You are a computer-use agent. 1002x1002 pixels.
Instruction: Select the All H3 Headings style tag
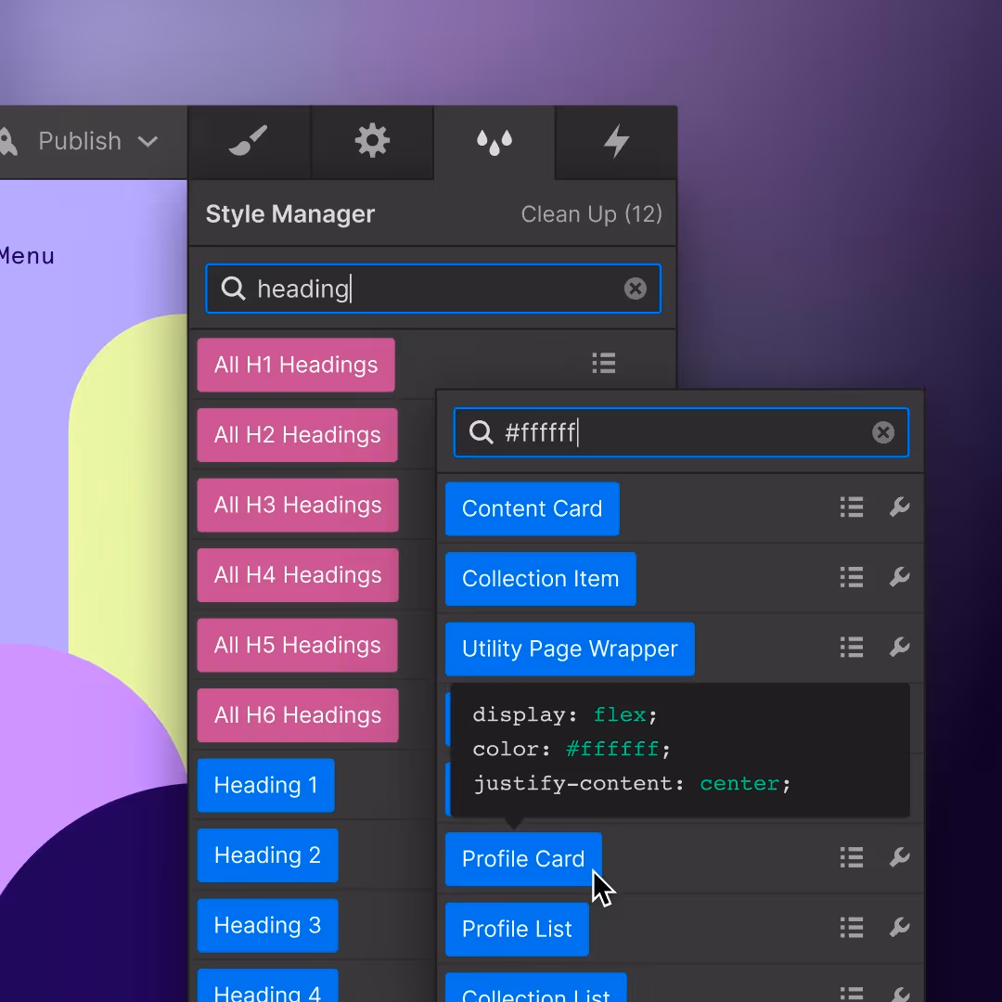(297, 506)
